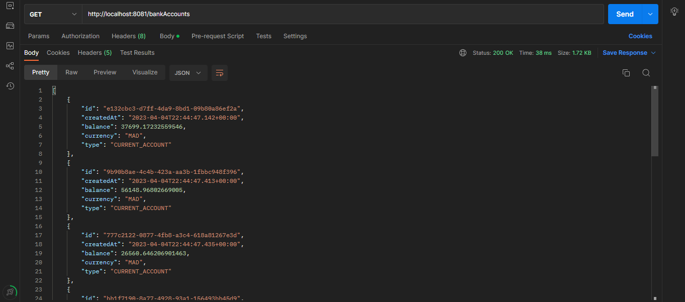
Task: Click inside the request URL field
Action: pos(342,14)
